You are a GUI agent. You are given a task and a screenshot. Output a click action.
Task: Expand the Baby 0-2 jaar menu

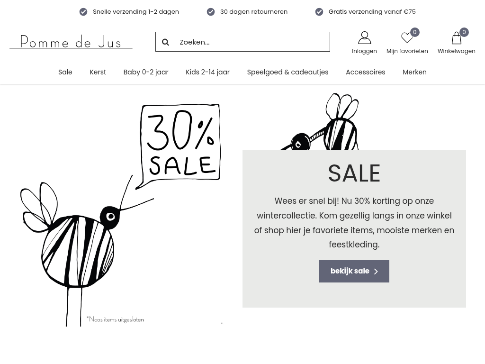[146, 72]
